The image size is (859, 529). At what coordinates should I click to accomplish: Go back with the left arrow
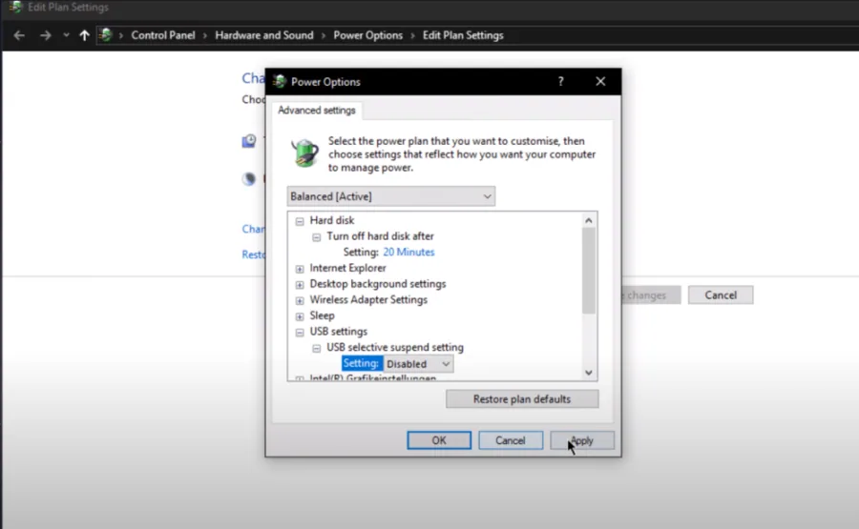tap(19, 35)
